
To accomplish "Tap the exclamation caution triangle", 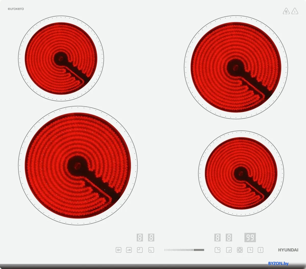I will (x=295, y=11).
